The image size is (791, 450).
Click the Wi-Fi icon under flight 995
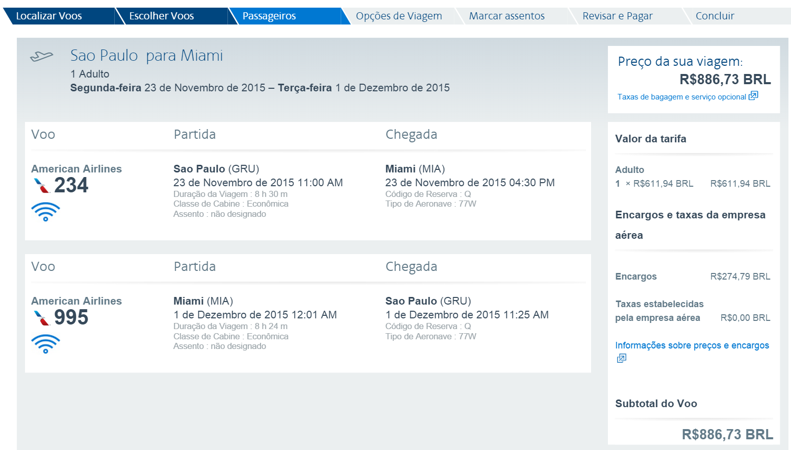[45, 344]
